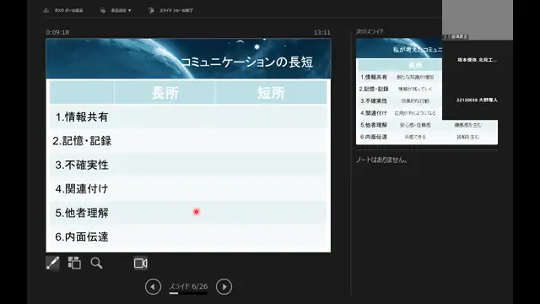Click row 4.関連付け in the slide
The height and width of the screenshot is (304, 540).
188,188
